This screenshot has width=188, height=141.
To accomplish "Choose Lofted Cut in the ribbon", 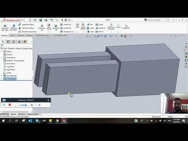I will (66, 28).
